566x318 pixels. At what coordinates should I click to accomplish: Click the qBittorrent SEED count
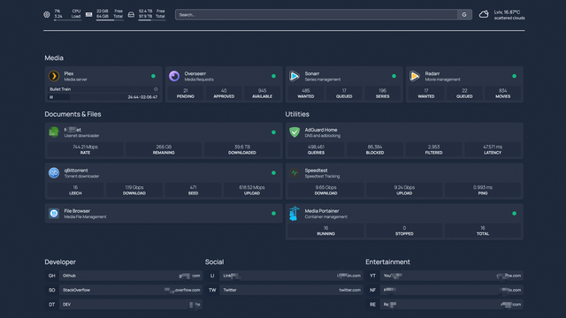coord(193,190)
